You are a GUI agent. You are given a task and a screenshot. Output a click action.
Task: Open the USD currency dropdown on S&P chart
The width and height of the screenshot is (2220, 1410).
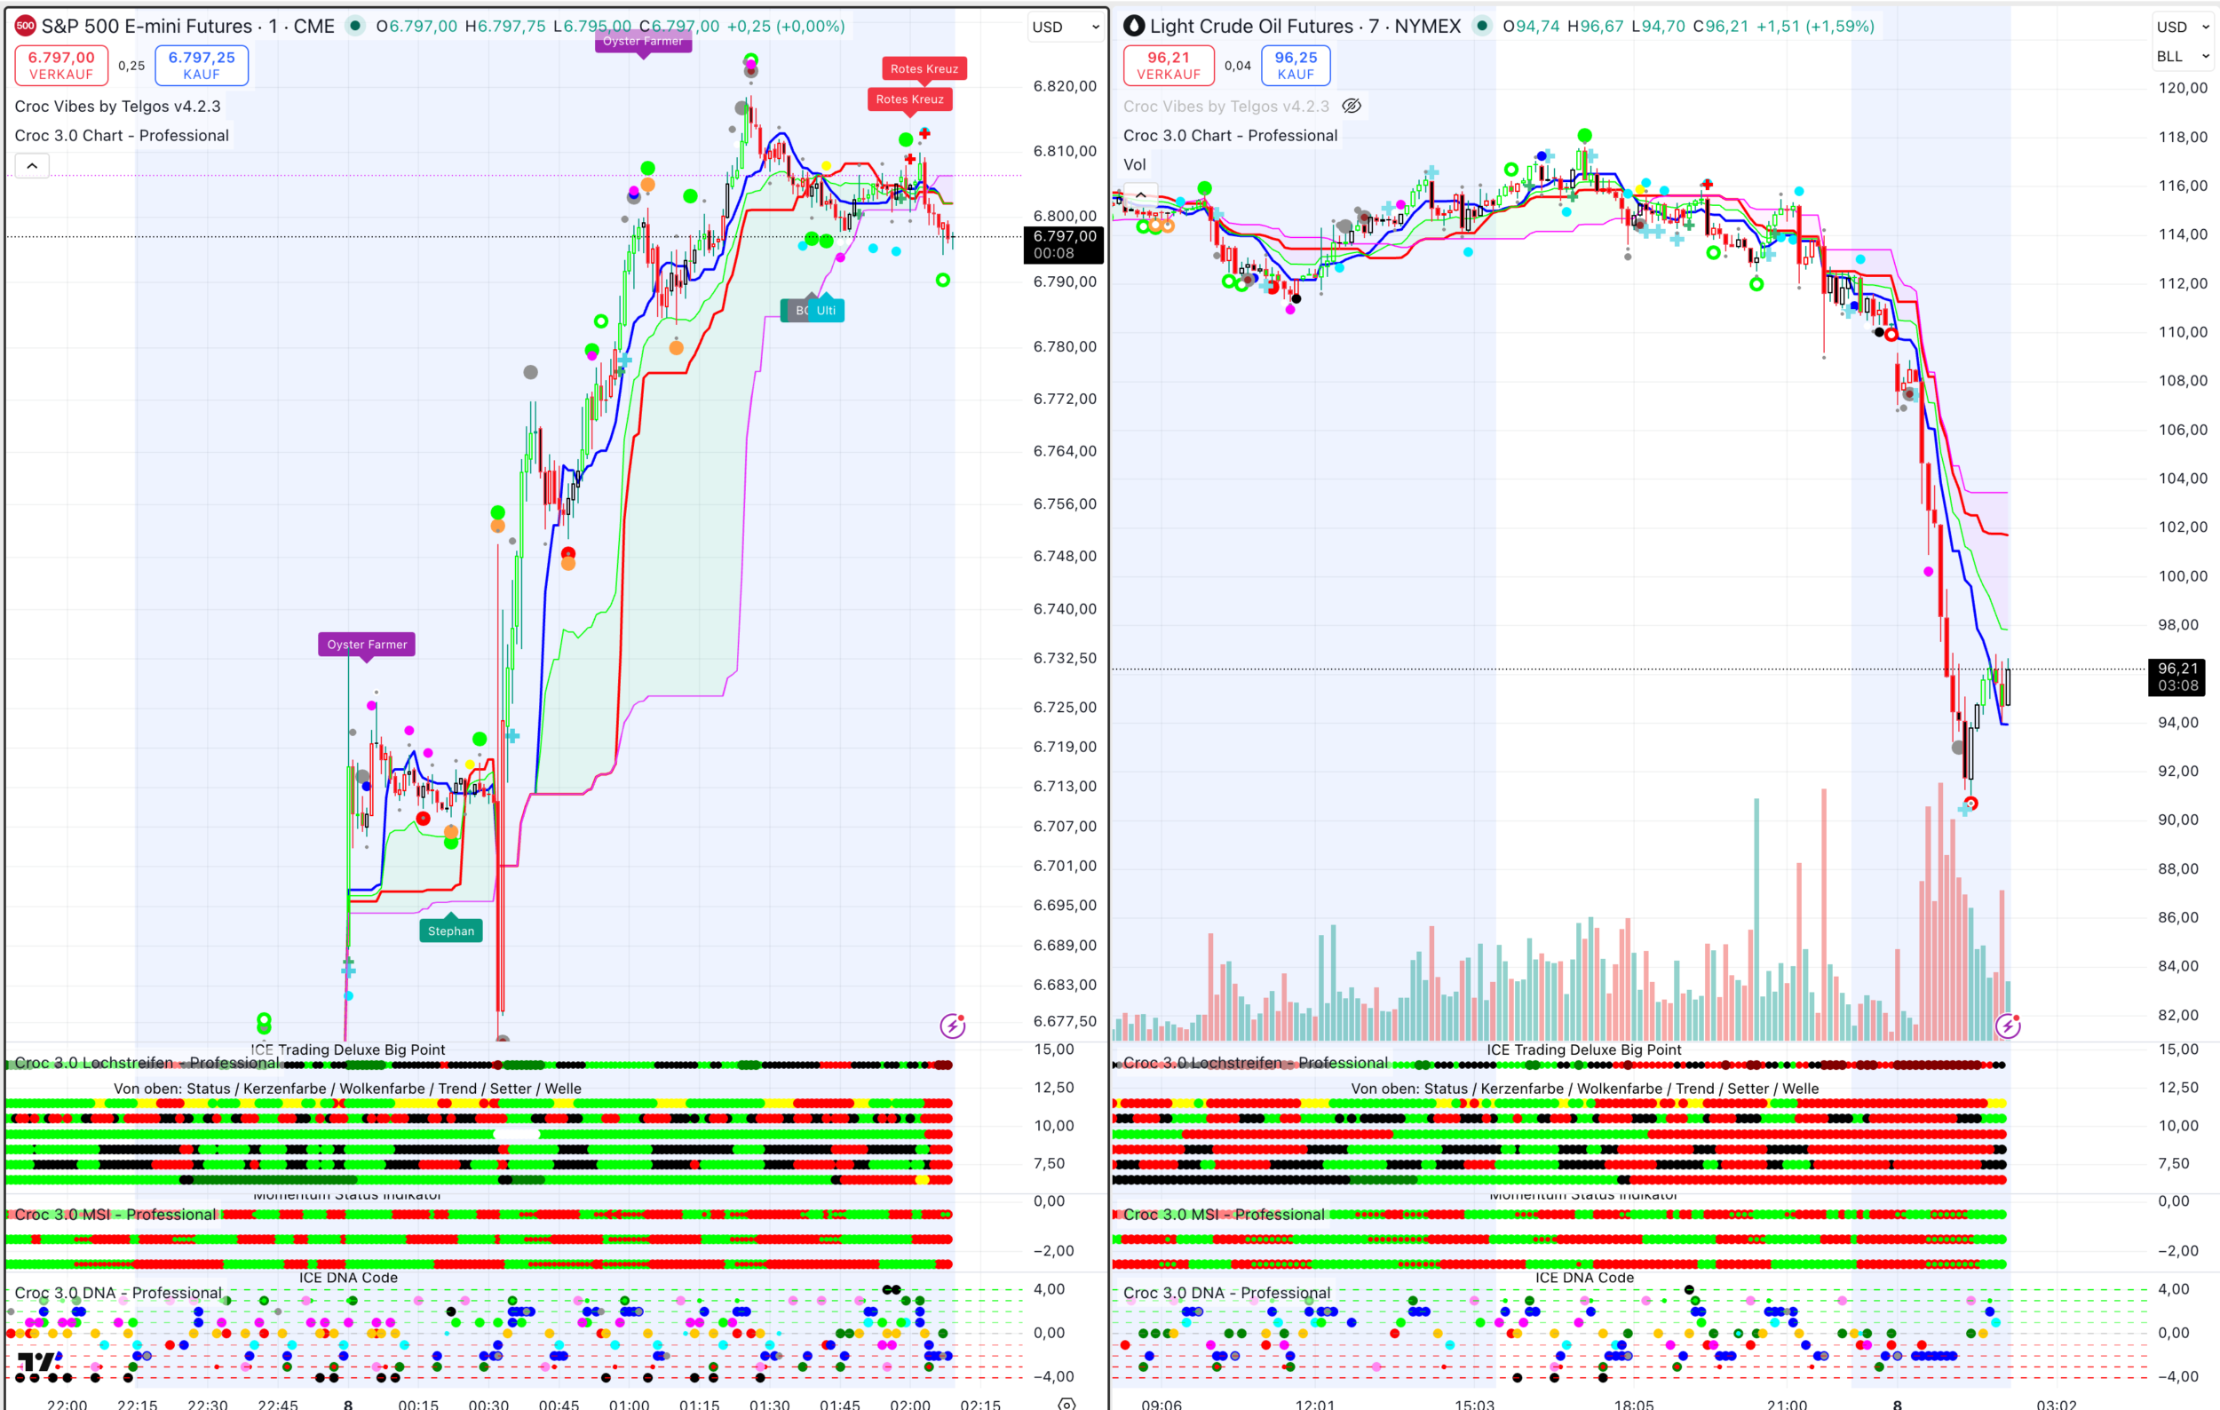pyautogui.click(x=1065, y=27)
